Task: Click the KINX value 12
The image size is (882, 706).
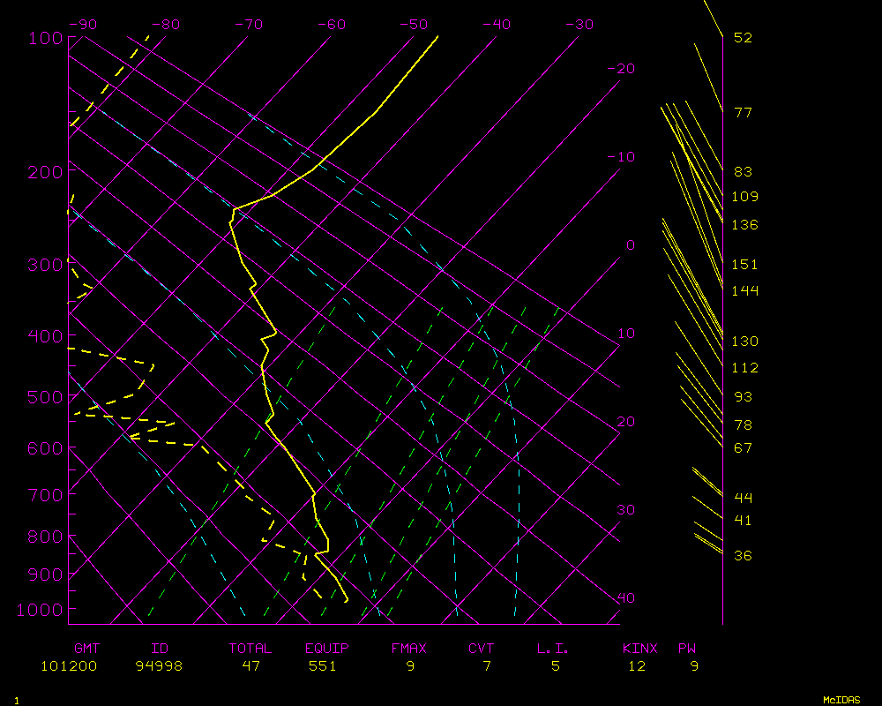Action: pos(637,666)
